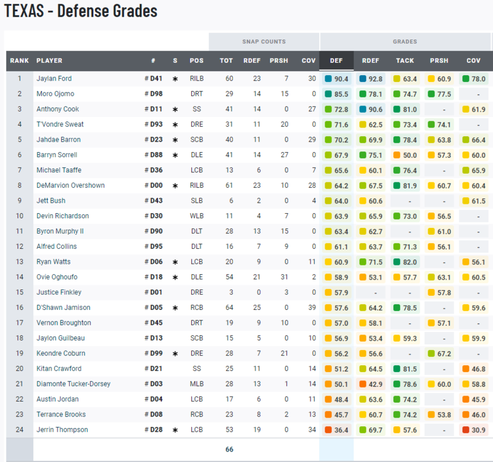
Task: Click the starter asterisk for DeMarvion Overshown
Action: point(175,186)
